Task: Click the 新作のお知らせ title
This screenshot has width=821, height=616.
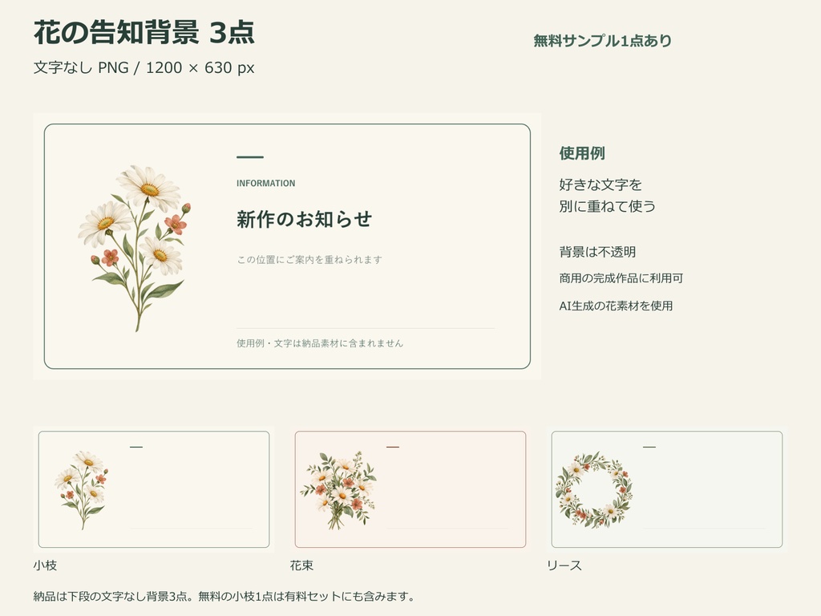Action: tap(304, 219)
